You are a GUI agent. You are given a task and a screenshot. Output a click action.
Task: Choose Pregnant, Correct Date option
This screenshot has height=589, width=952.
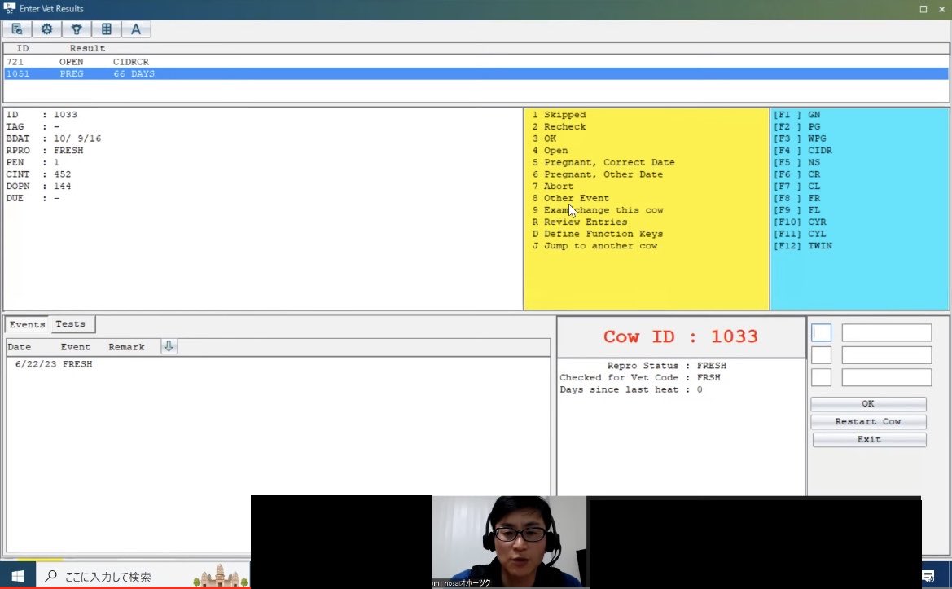(x=603, y=162)
